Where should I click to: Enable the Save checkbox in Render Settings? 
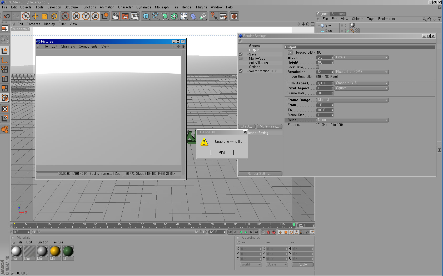click(241, 54)
